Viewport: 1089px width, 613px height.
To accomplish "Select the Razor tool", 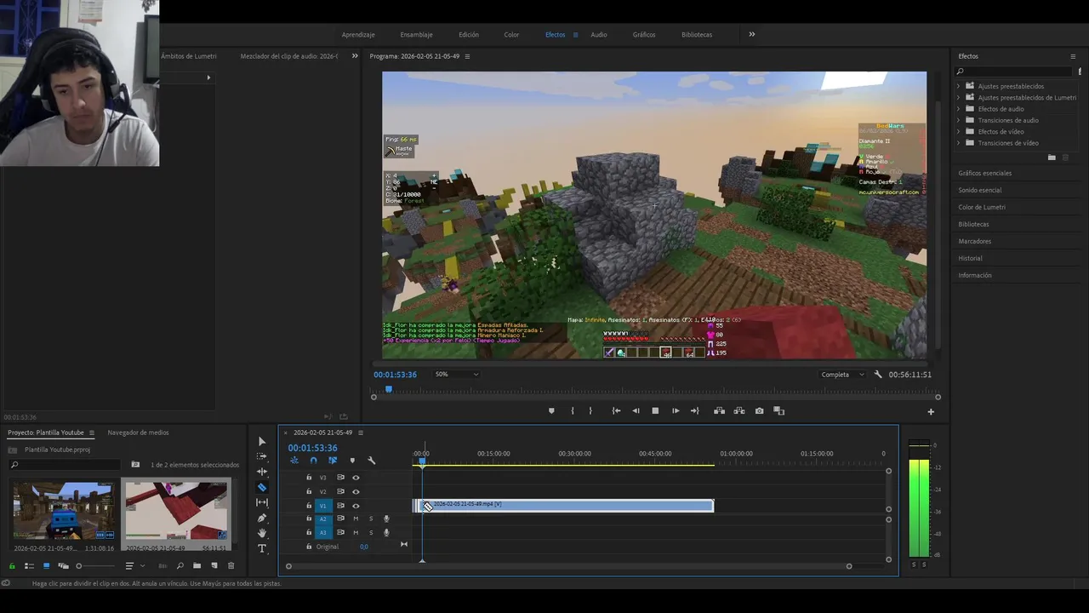I will (262, 488).
